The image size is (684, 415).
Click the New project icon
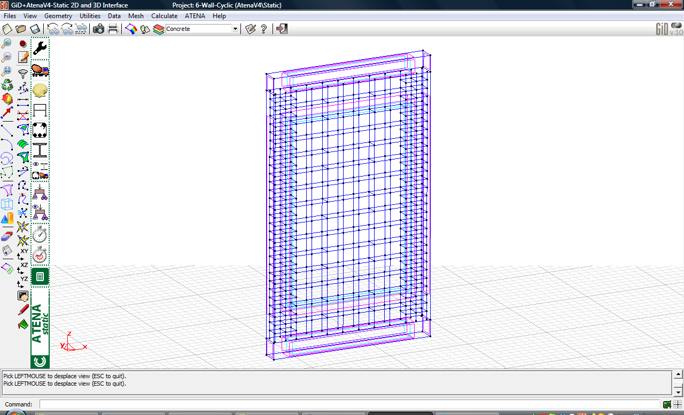(7, 29)
